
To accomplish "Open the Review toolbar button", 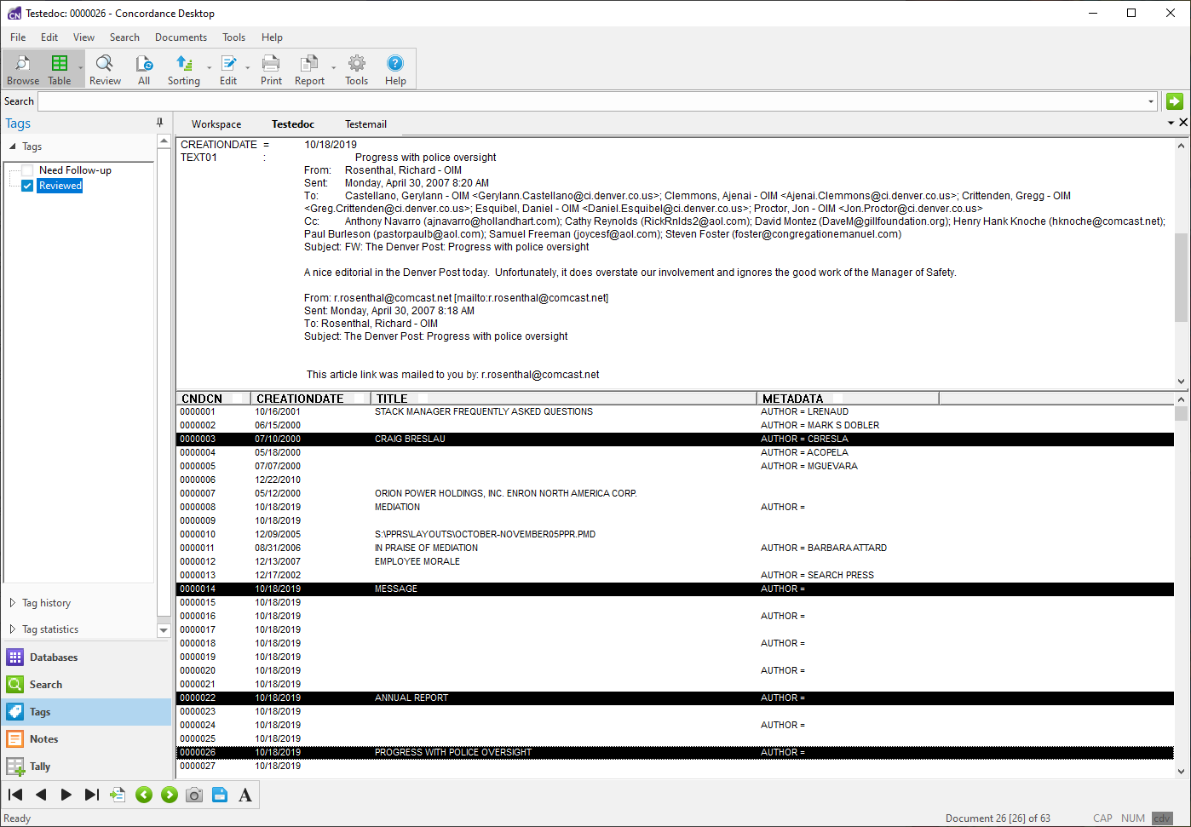I will 105,69.
